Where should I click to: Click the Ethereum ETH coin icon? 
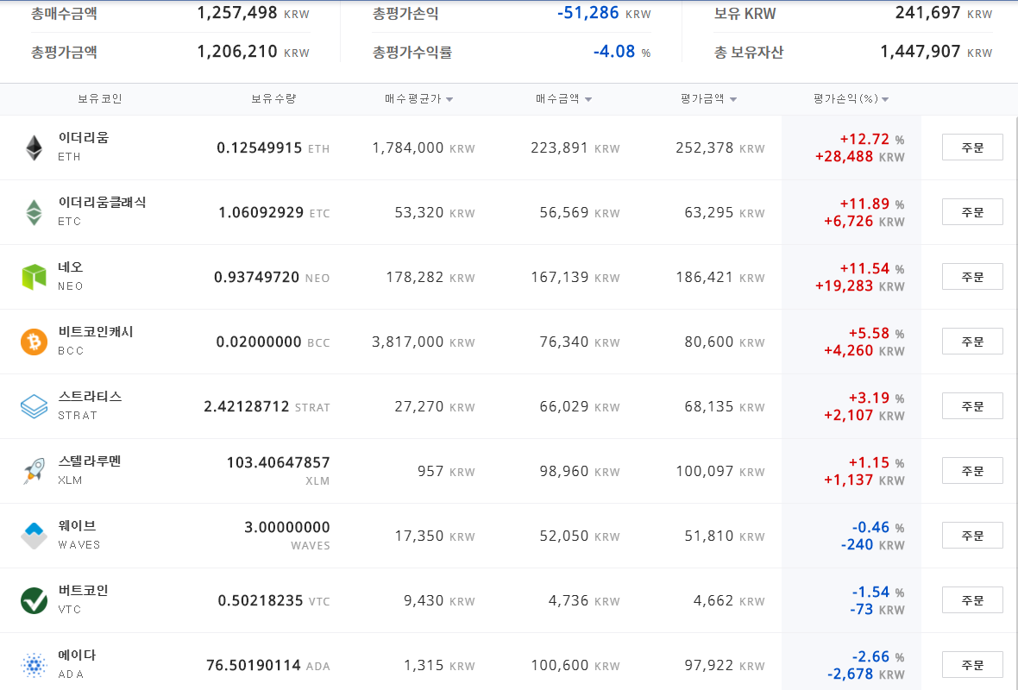point(34,148)
